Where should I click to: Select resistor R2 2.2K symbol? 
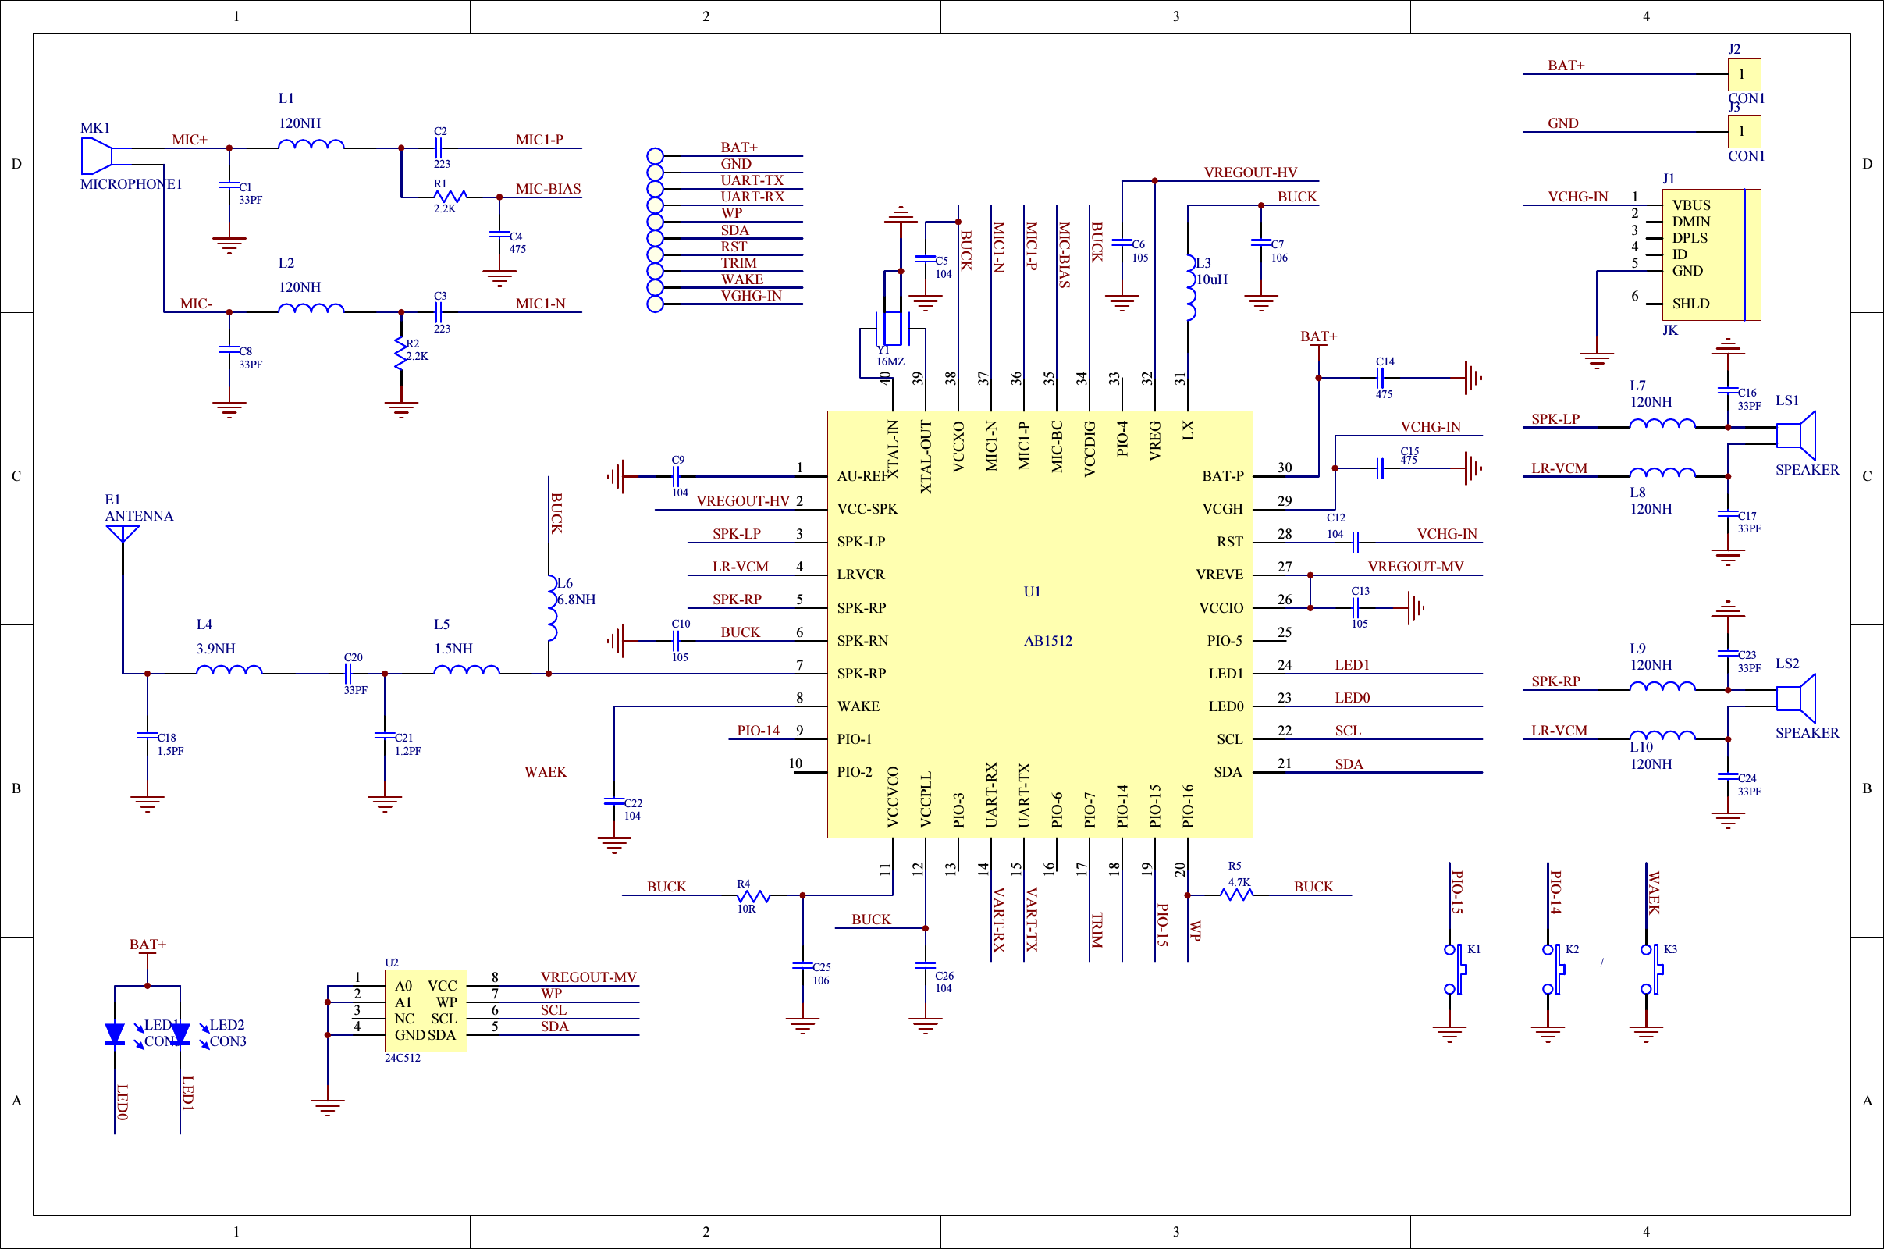(x=400, y=353)
